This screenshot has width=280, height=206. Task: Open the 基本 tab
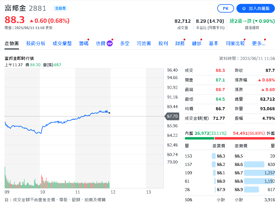214,43
